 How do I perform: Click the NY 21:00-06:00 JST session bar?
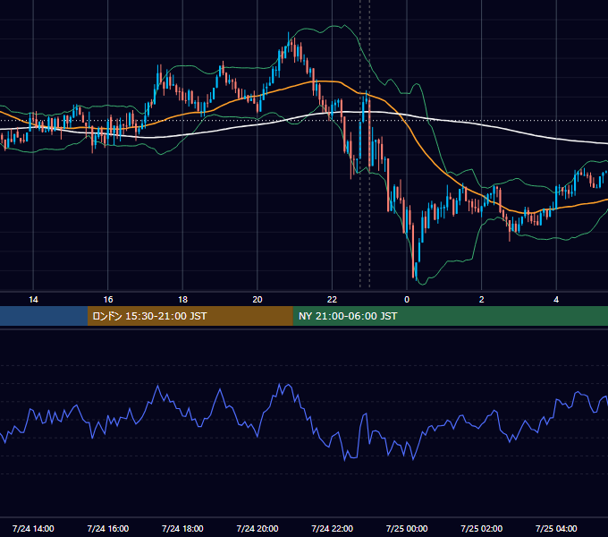(x=450, y=316)
